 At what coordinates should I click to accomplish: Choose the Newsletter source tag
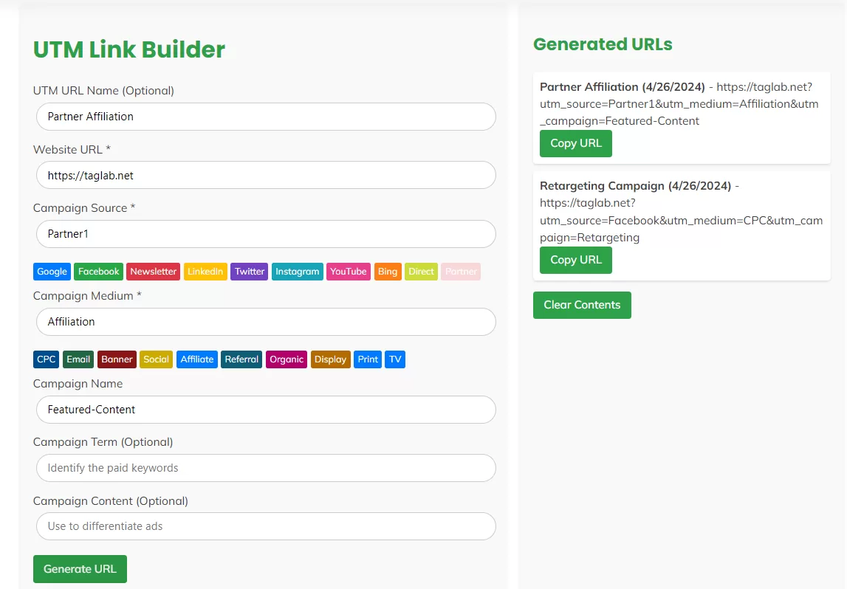click(x=154, y=272)
